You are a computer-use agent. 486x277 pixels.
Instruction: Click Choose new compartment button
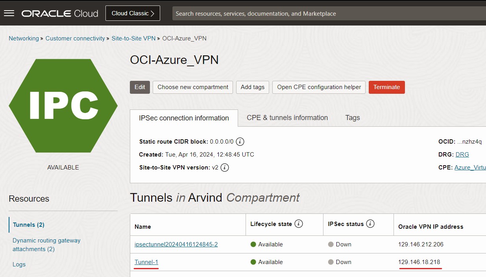(x=193, y=87)
